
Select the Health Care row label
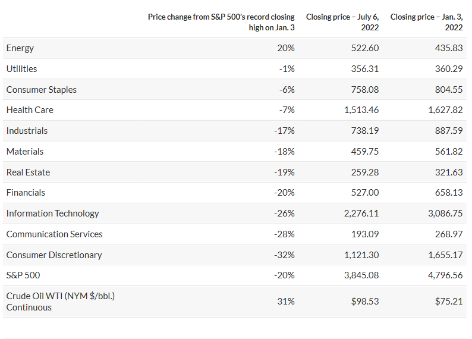[x=30, y=110]
